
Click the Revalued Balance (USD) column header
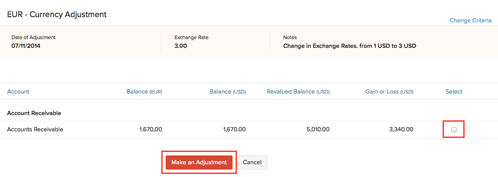[298, 92]
